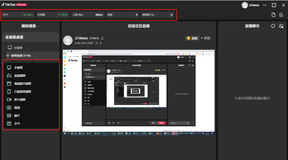The height and width of the screenshot is (160, 288).
Task: Click the z7dwza display name in the live header
Action: click(81, 38)
